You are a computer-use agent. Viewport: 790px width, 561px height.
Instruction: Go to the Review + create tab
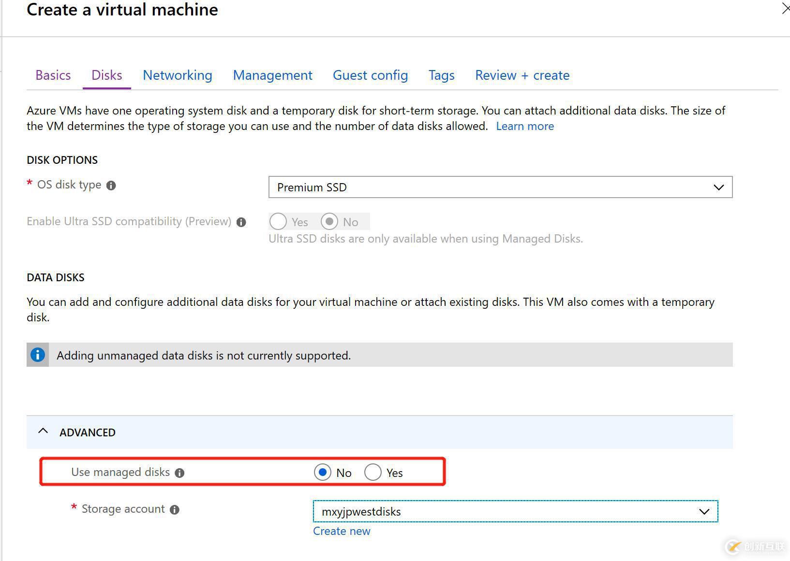point(522,75)
